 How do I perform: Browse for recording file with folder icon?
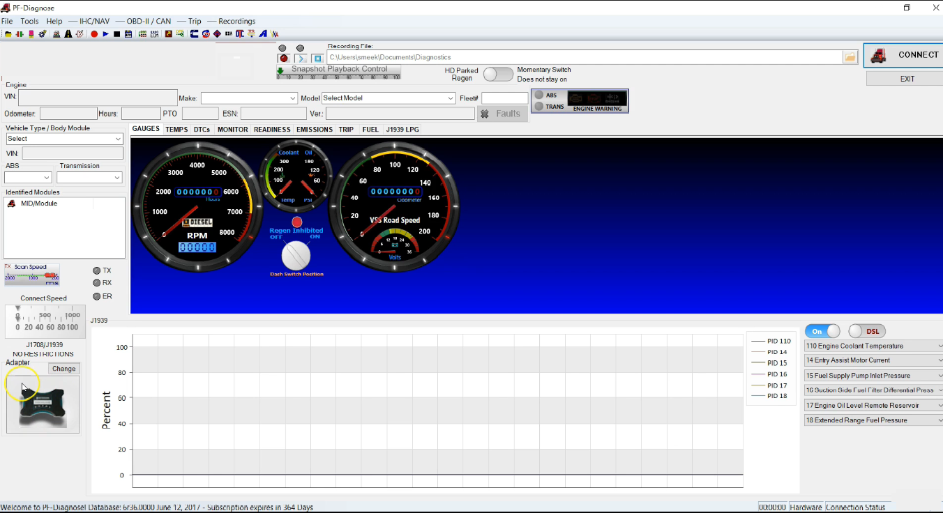click(850, 57)
